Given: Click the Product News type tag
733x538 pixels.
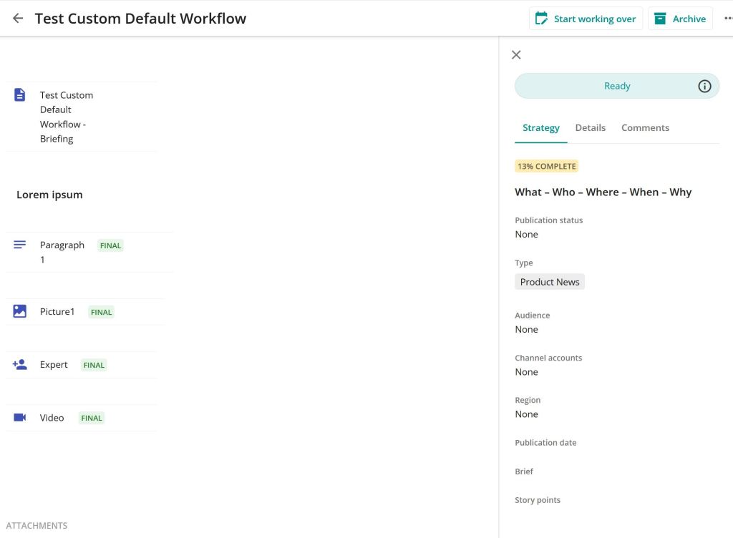Looking at the screenshot, I should tap(549, 282).
